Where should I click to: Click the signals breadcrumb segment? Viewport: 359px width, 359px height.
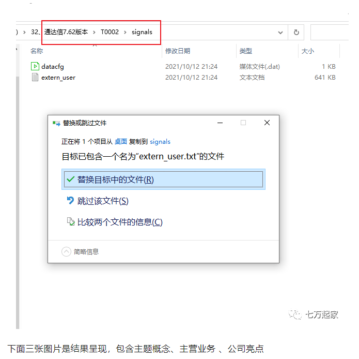click(142, 32)
